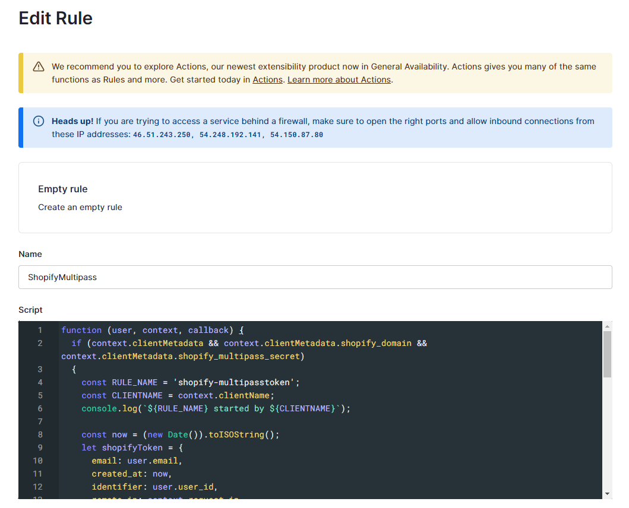Click the warning triangle icon in yellow banner
This screenshot has height=508, width=629.
tap(39, 66)
